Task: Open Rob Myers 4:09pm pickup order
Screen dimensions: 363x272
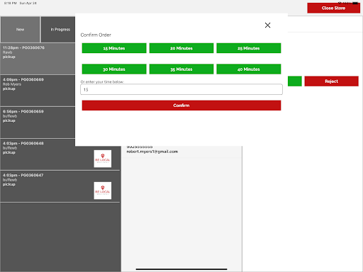Action: click(38, 91)
